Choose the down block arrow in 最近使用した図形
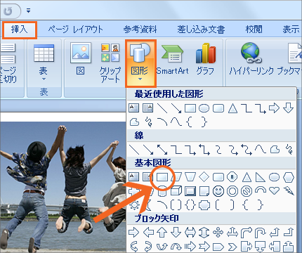 pyautogui.click(x=288, y=108)
